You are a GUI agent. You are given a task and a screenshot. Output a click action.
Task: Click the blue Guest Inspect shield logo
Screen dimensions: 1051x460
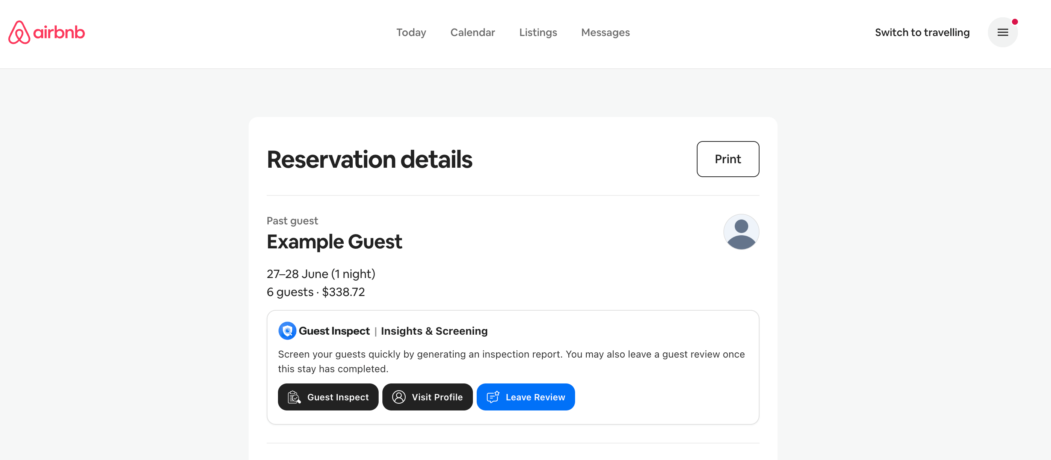(x=287, y=331)
